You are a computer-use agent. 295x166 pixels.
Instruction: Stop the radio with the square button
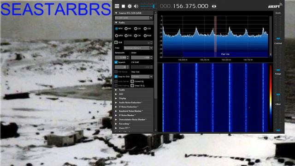(123, 6)
